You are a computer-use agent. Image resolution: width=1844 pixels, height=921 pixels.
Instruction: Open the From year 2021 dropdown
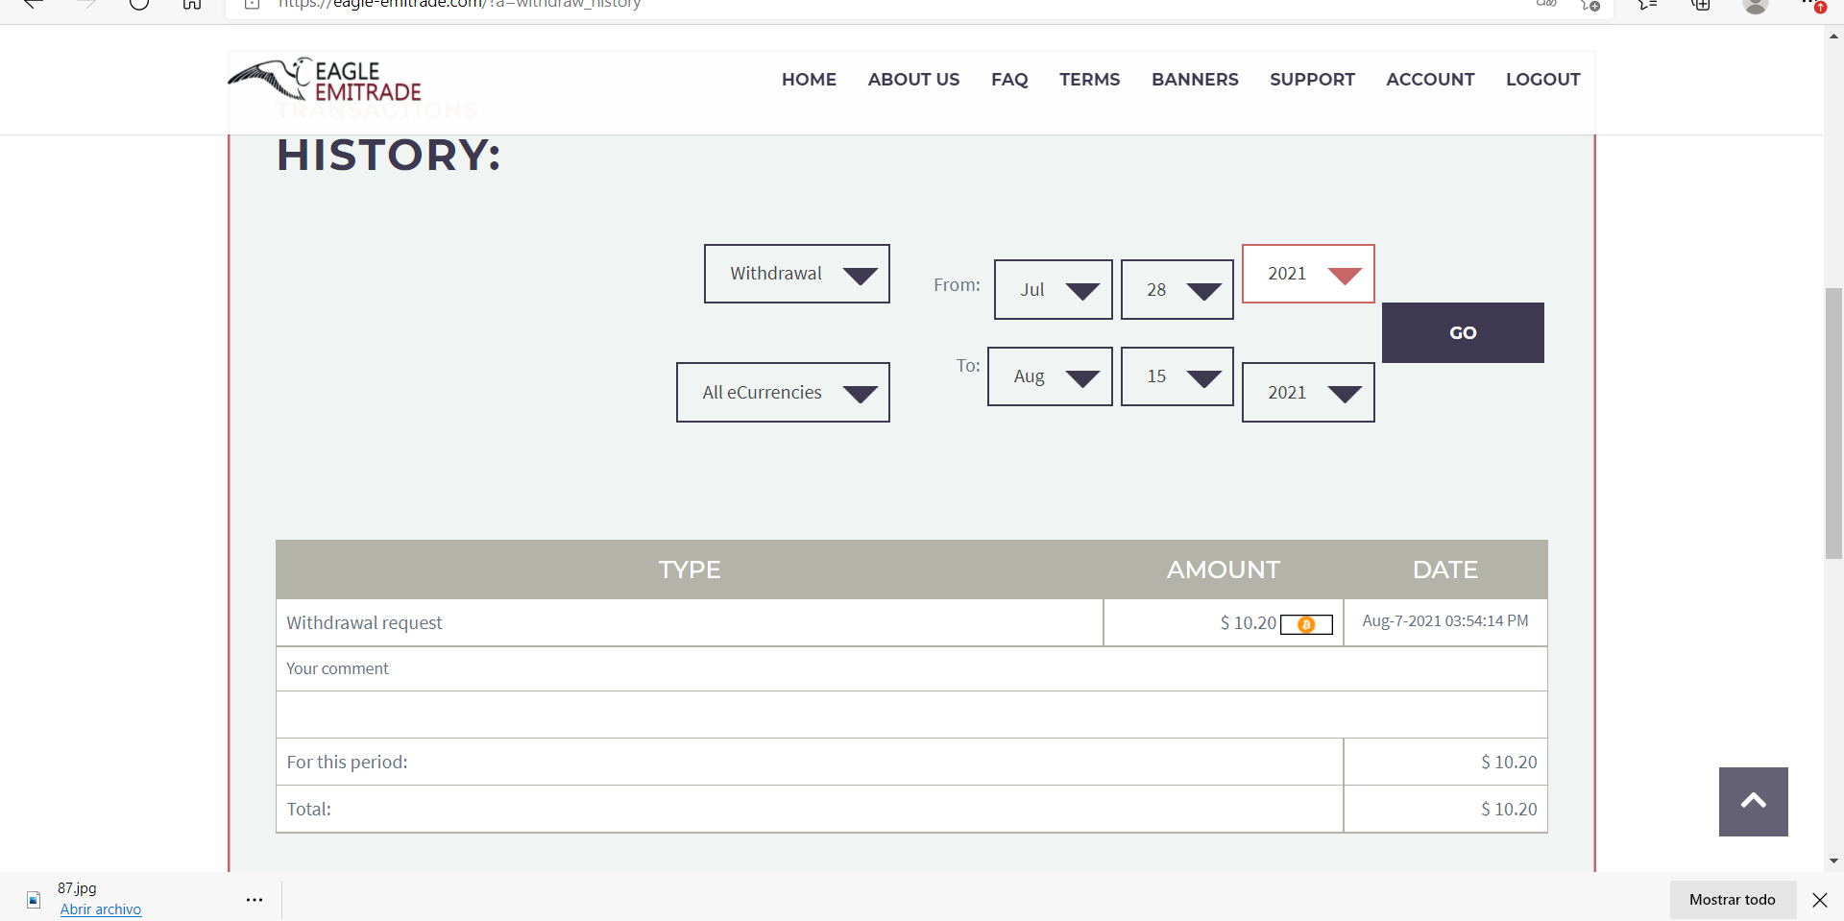click(x=1307, y=274)
